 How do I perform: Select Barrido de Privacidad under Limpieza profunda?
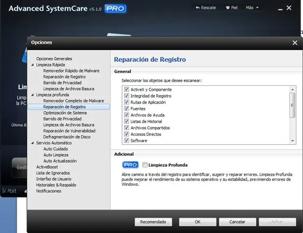coord(62,119)
